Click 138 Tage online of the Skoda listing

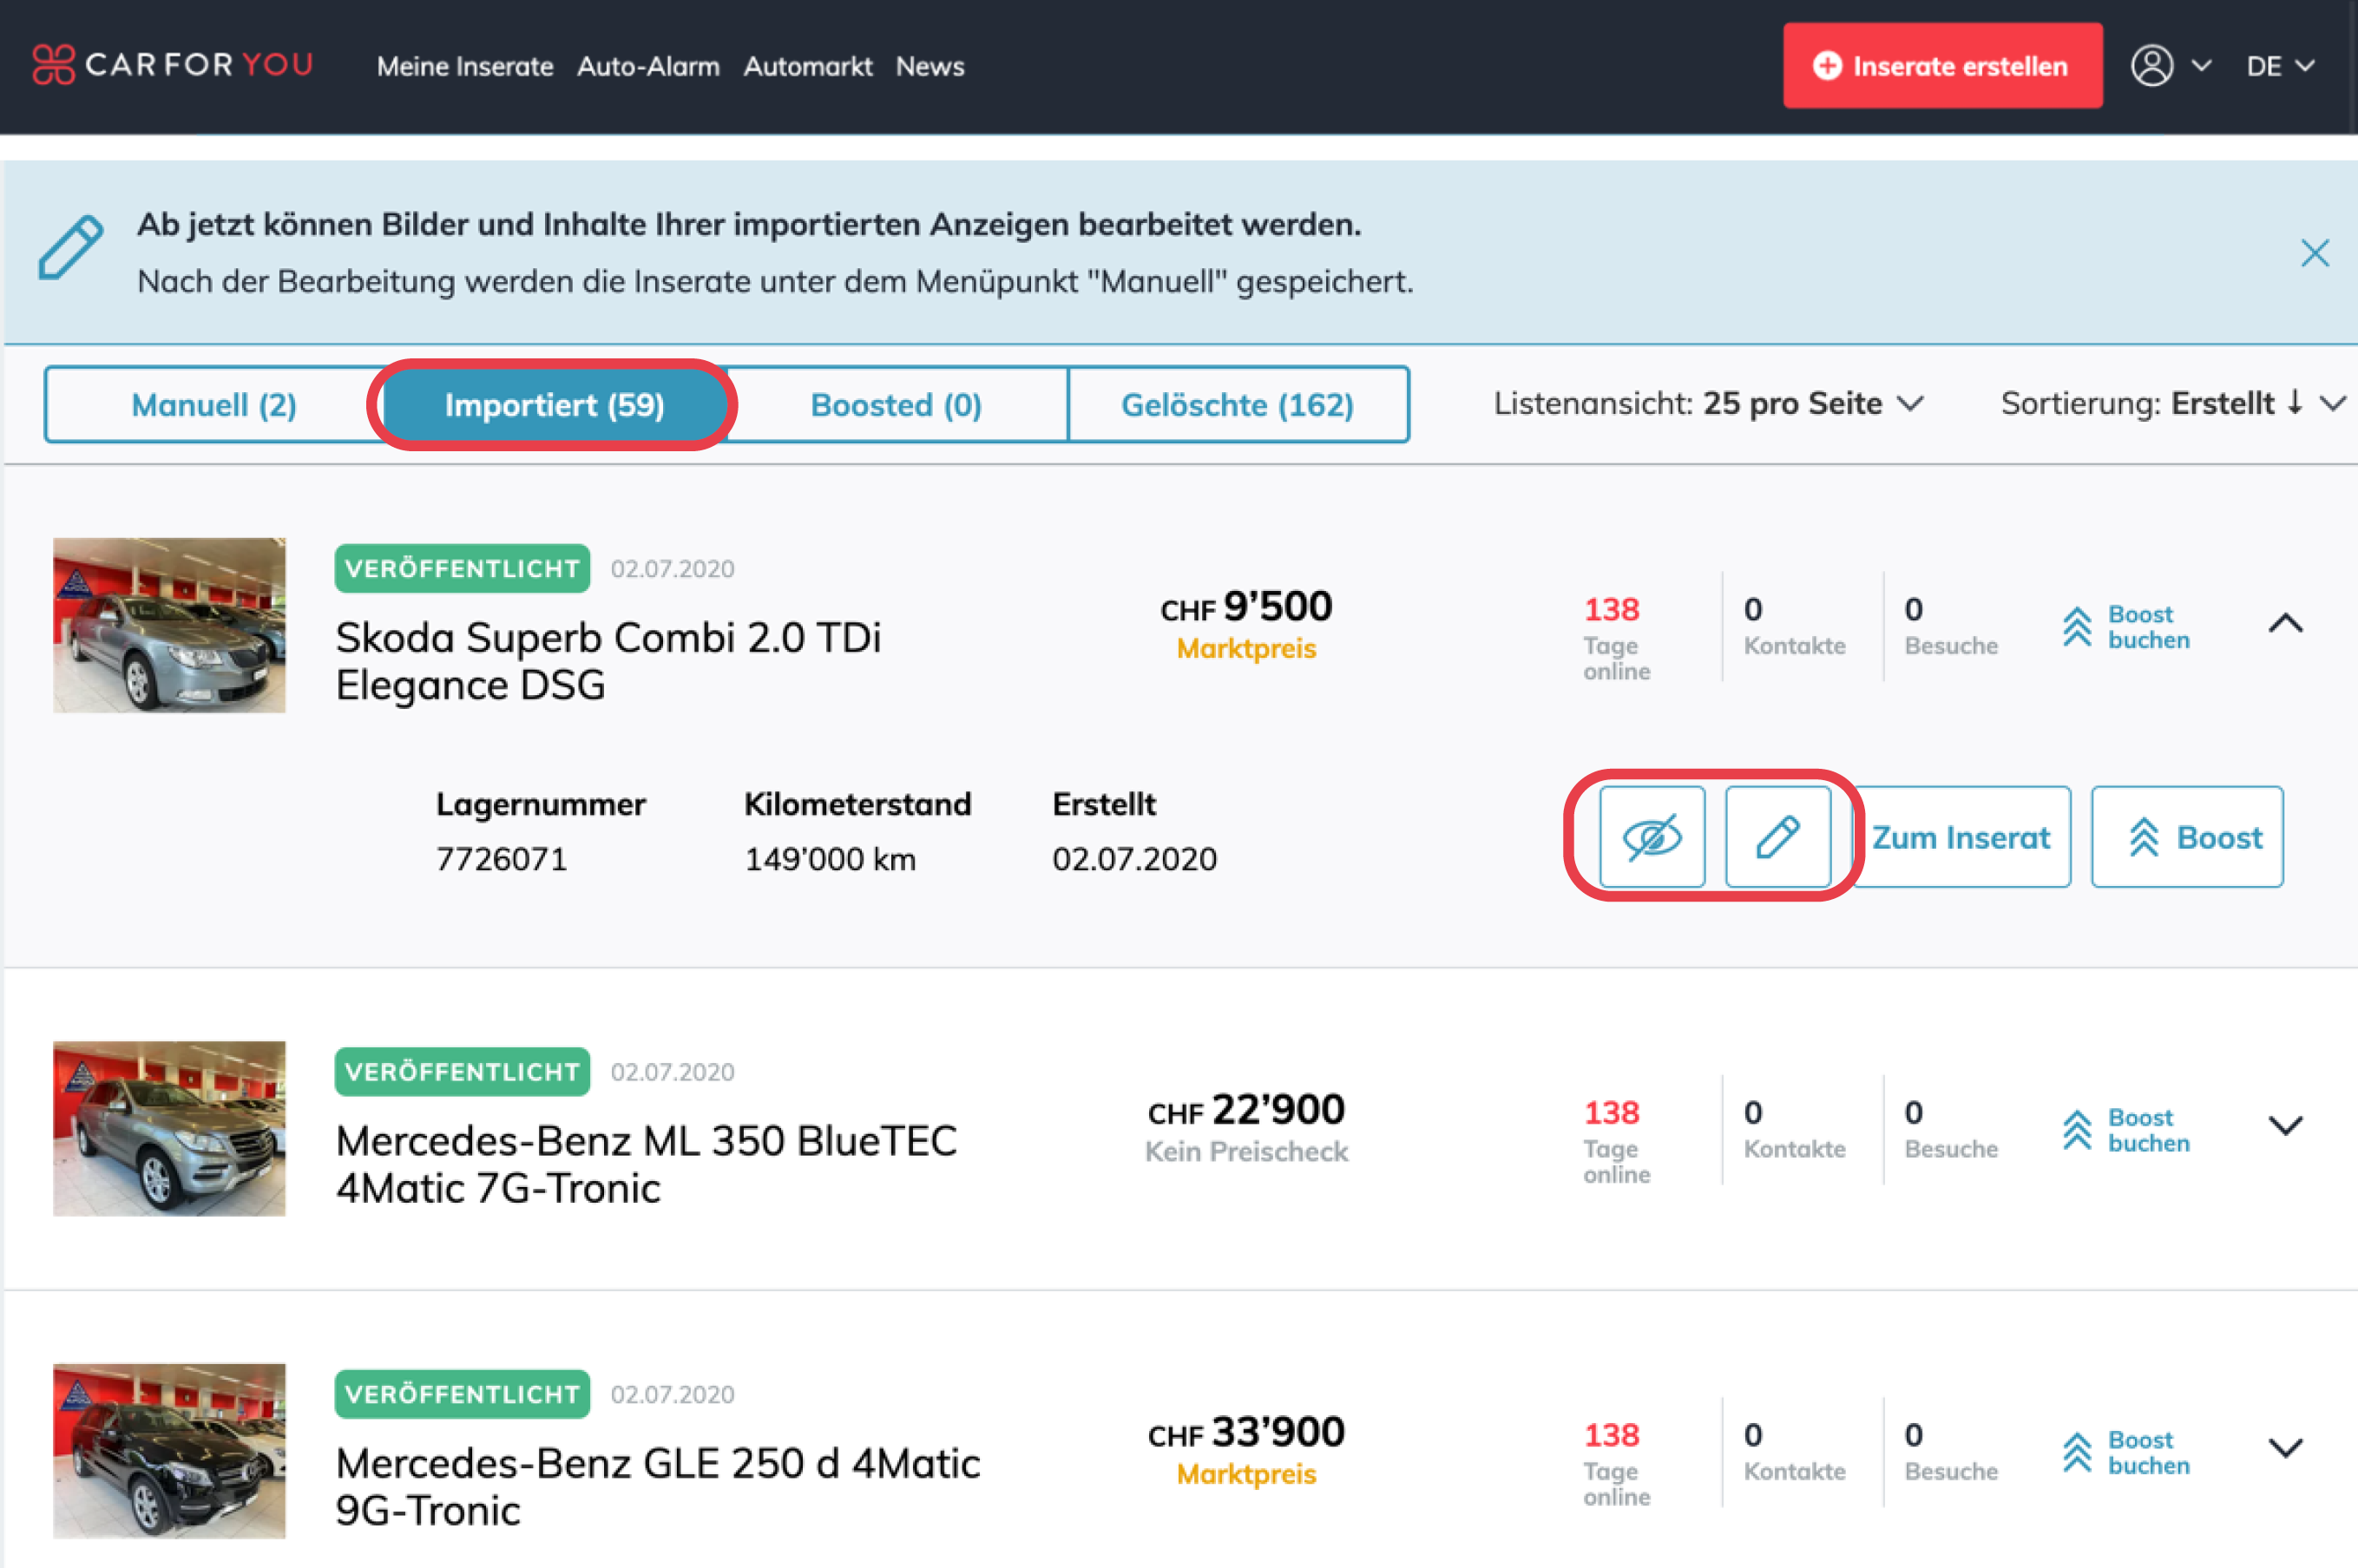pyautogui.click(x=1615, y=637)
